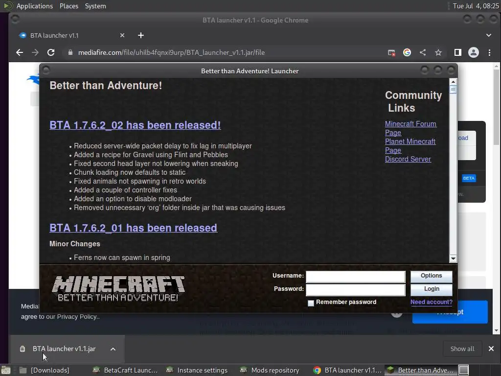Open the BTA 1.7.6.2_01 release link

pyautogui.click(x=133, y=228)
